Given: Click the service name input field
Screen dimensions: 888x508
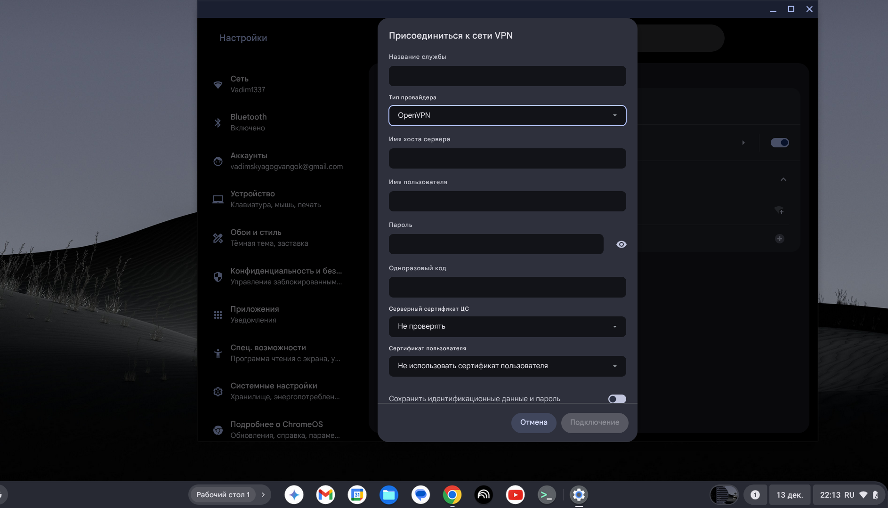Looking at the screenshot, I should point(507,76).
